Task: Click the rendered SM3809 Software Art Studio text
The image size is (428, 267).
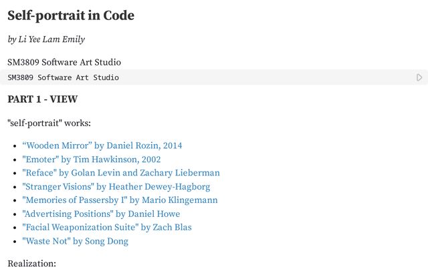Action: (64, 62)
